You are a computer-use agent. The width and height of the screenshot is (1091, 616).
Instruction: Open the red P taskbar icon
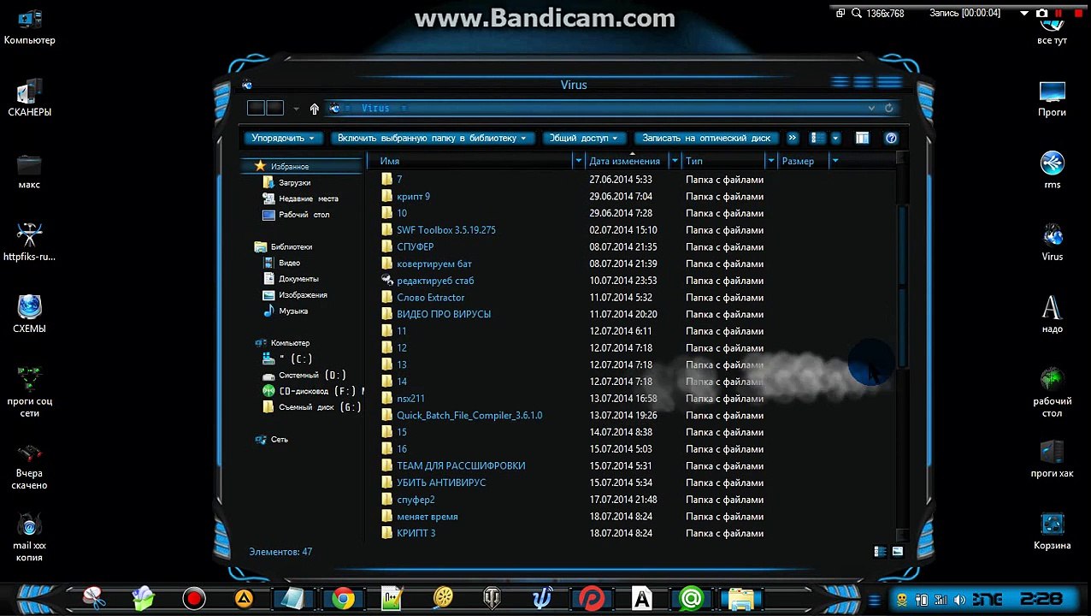(x=591, y=598)
